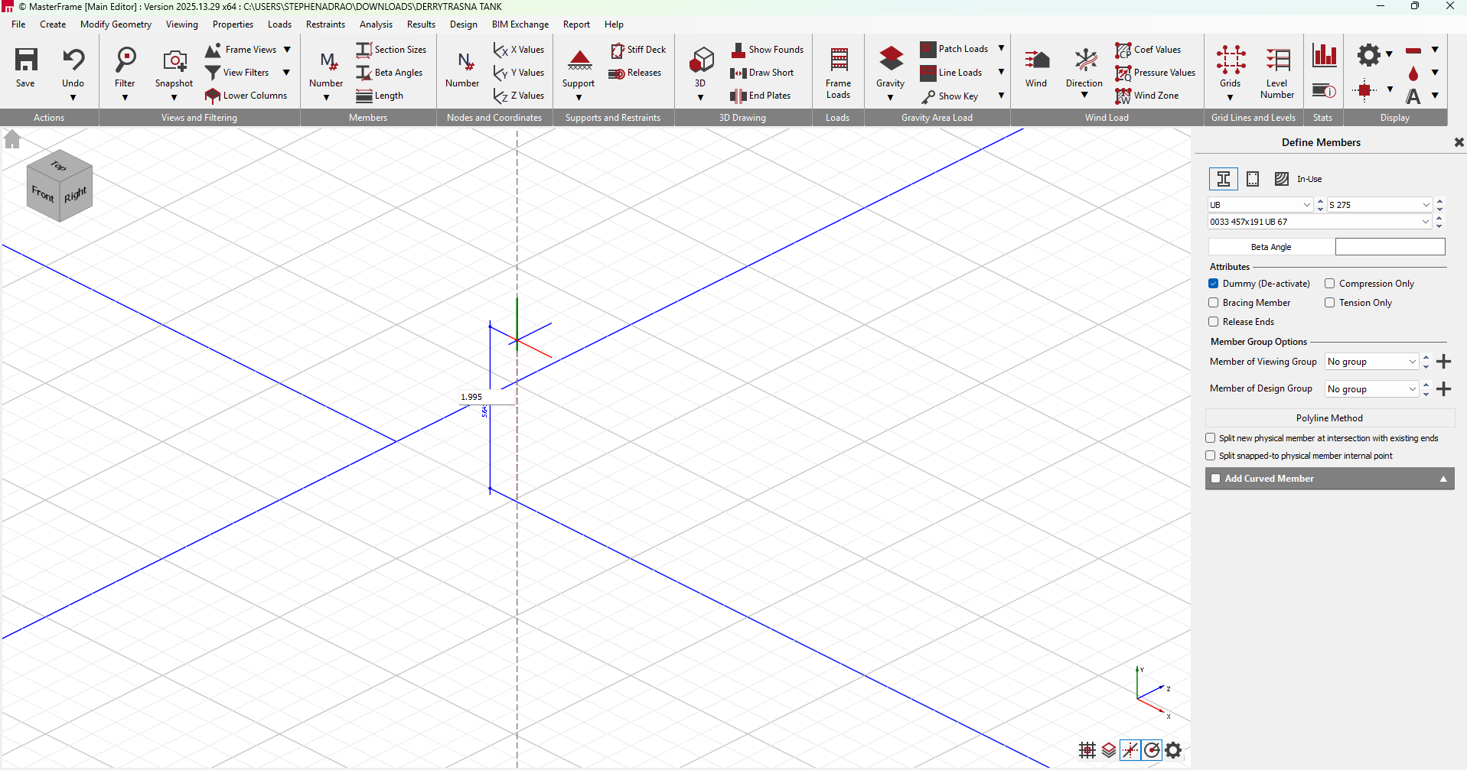
Task: Click the Snapshot camera icon
Action: click(x=174, y=61)
